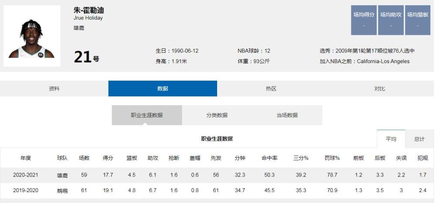Image resolution: width=436 pixels, height=203 pixels.
Task: Click the 场均助攻 stat box
Action: pyautogui.click(x=391, y=20)
